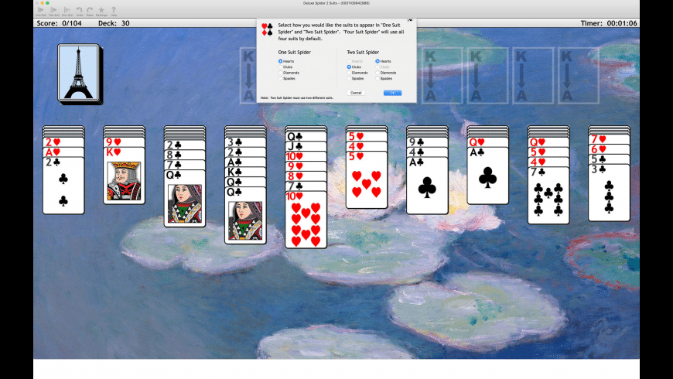Click the 7 of Hearts card
Screen dimensions: 673x379
(609, 139)
